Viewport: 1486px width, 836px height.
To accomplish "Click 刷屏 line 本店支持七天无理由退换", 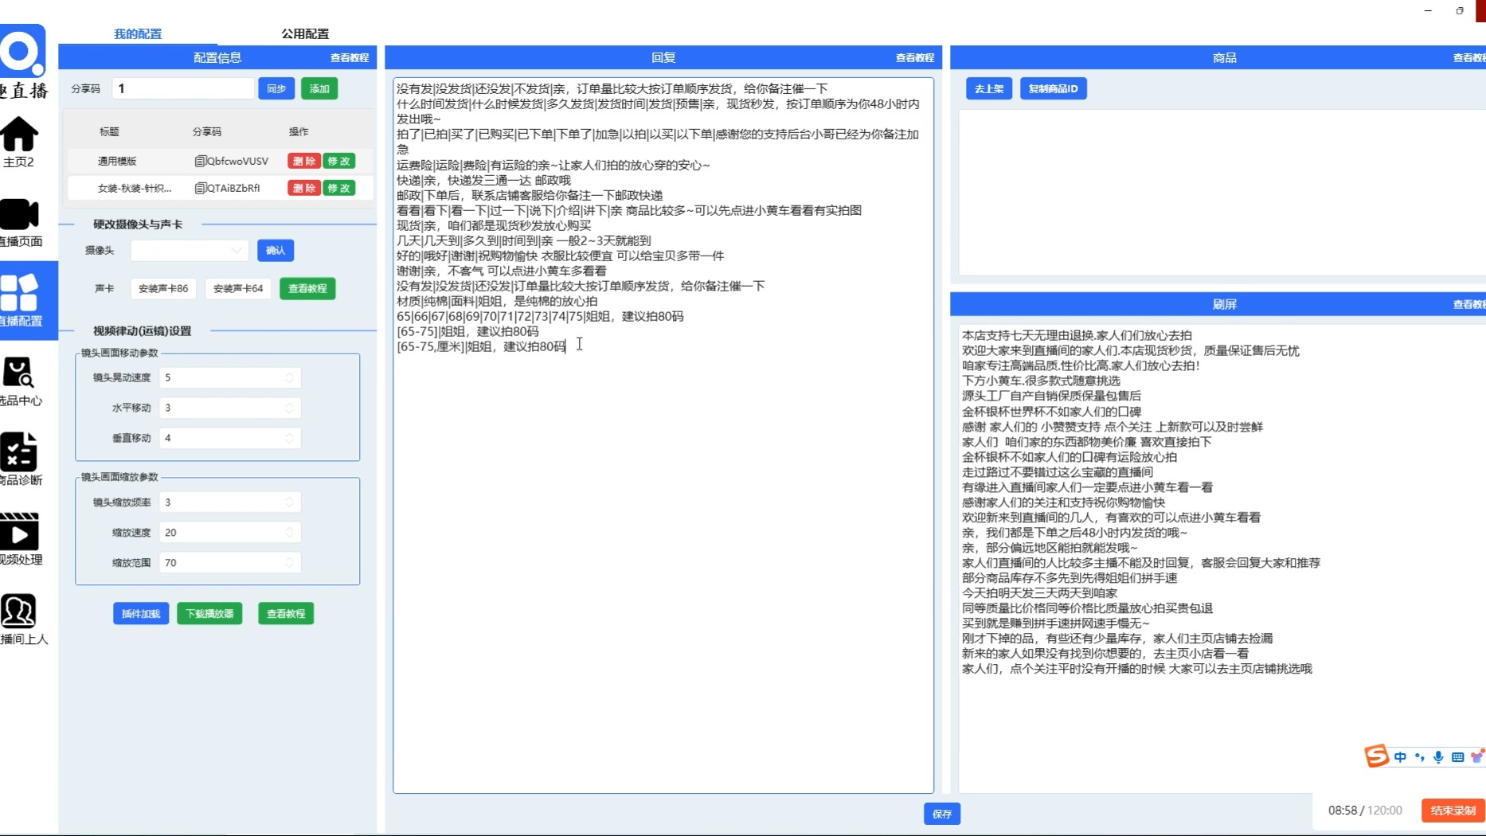I will [x=1077, y=335].
